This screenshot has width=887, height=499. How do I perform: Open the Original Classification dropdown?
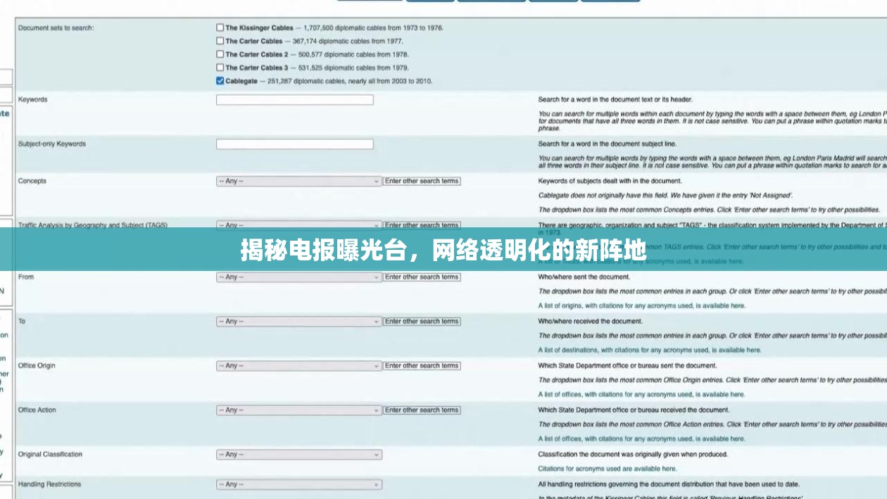click(x=298, y=455)
